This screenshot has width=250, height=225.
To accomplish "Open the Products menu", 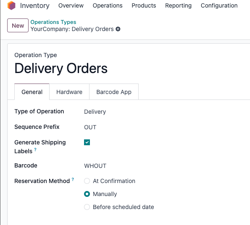I will pyautogui.click(x=144, y=5).
